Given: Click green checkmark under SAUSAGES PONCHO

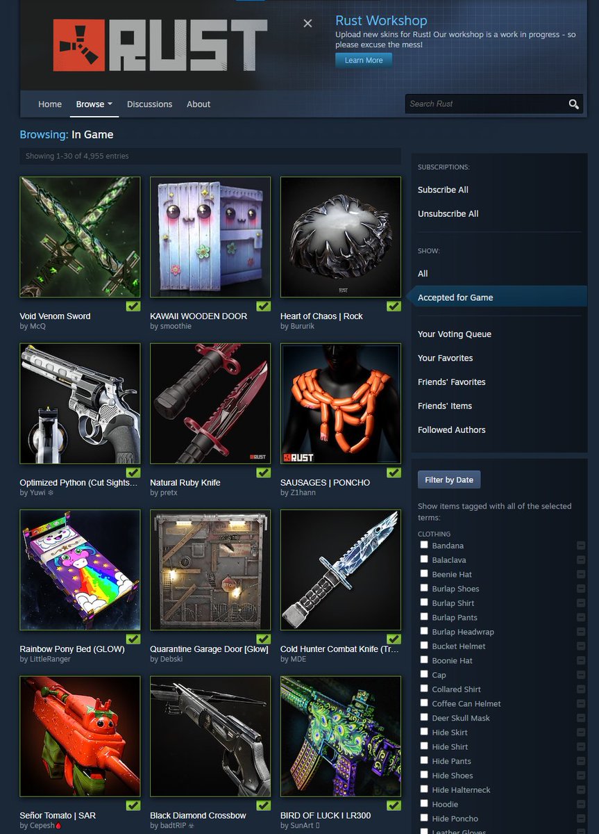Looking at the screenshot, I should 394,473.
